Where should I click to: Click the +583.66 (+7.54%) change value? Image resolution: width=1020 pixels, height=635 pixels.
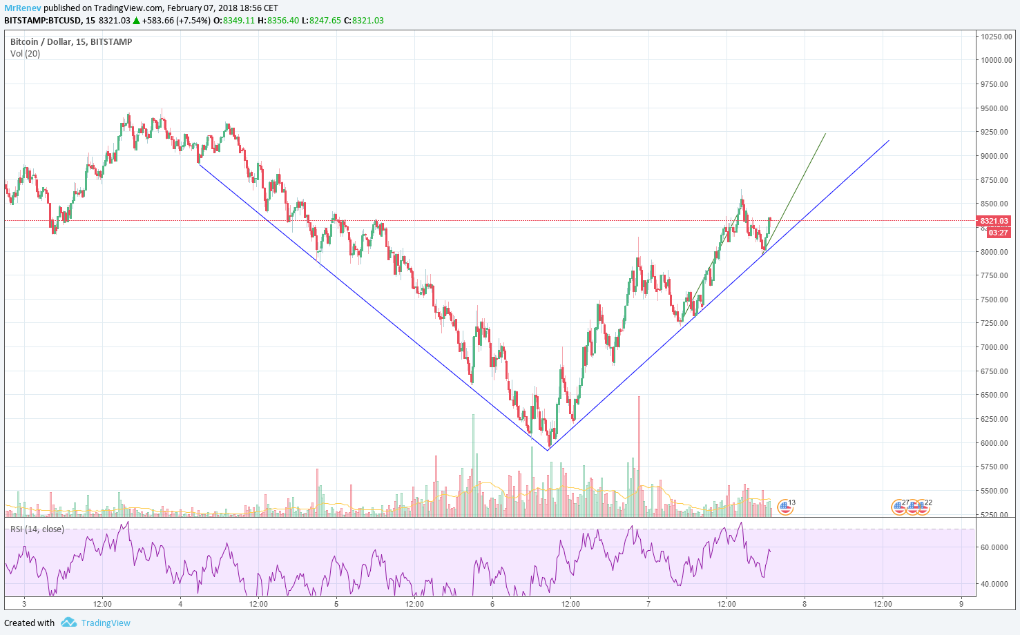tap(176, 20)
